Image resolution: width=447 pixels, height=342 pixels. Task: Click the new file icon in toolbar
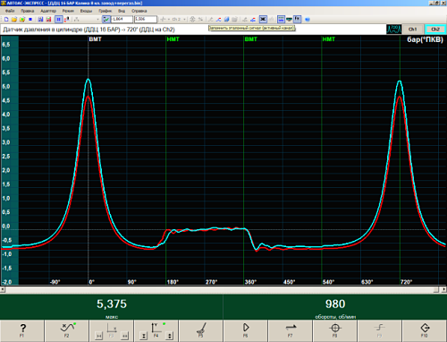6,20
